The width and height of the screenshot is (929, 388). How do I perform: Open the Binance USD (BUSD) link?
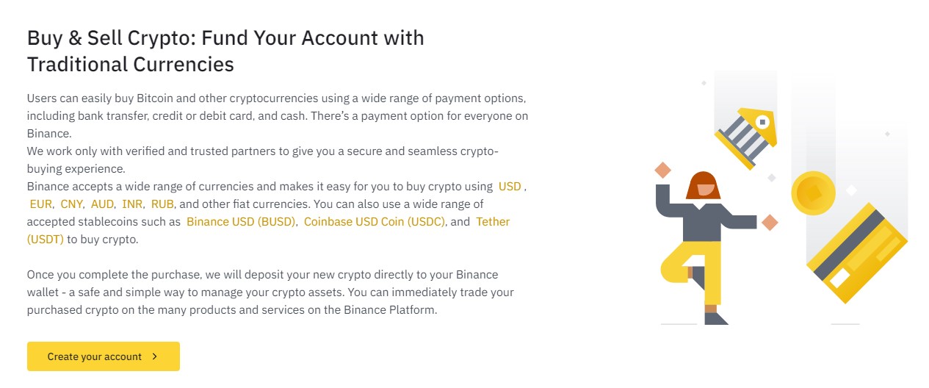[x=241, y=221]
